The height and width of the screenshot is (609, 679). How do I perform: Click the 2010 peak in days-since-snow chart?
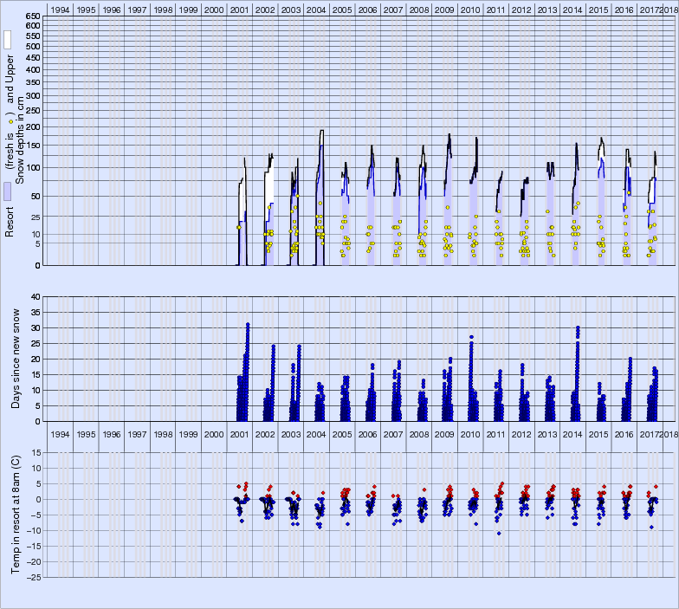pyautogui.click(x=471, y=337)
